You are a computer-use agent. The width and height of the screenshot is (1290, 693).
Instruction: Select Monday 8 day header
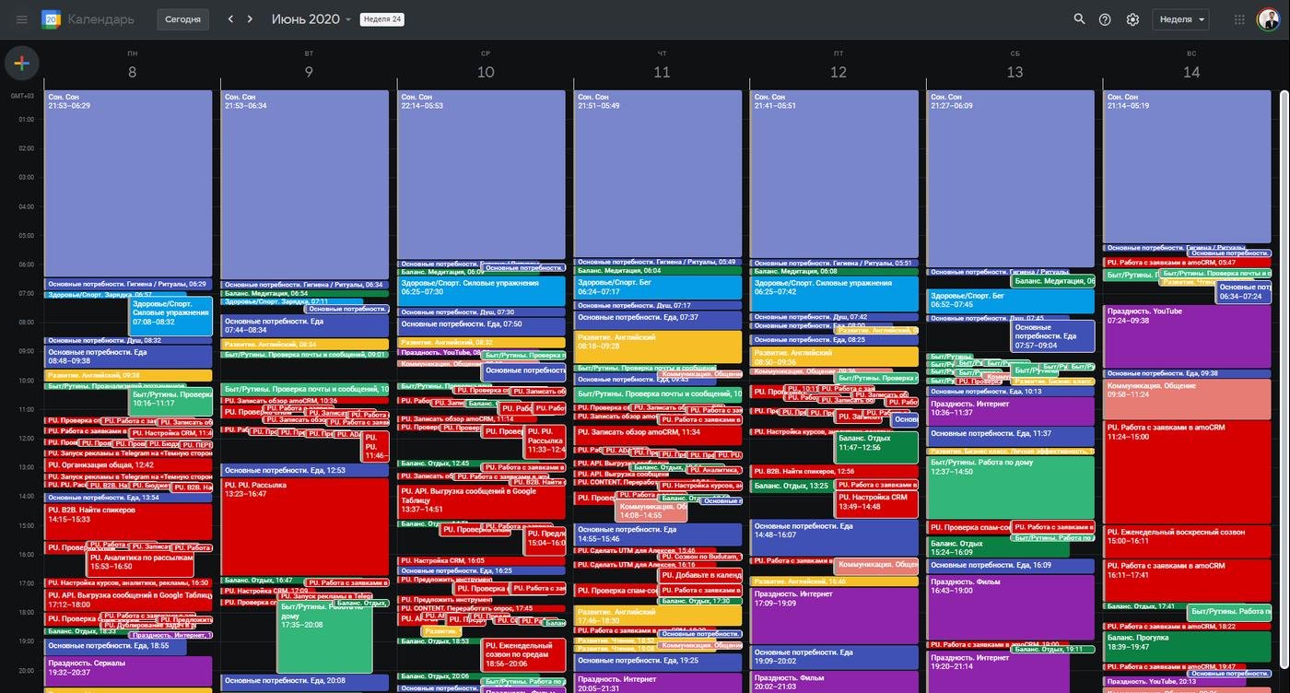pos(132,72)
